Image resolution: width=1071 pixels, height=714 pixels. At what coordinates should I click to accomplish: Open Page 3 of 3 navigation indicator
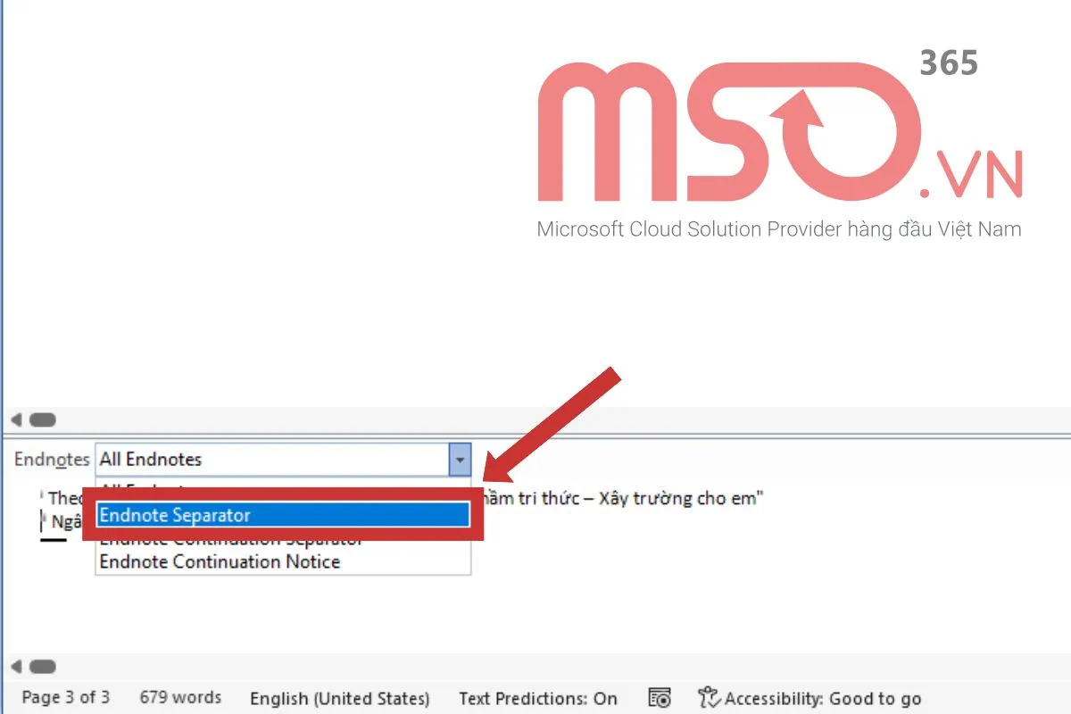coord(66,698)
